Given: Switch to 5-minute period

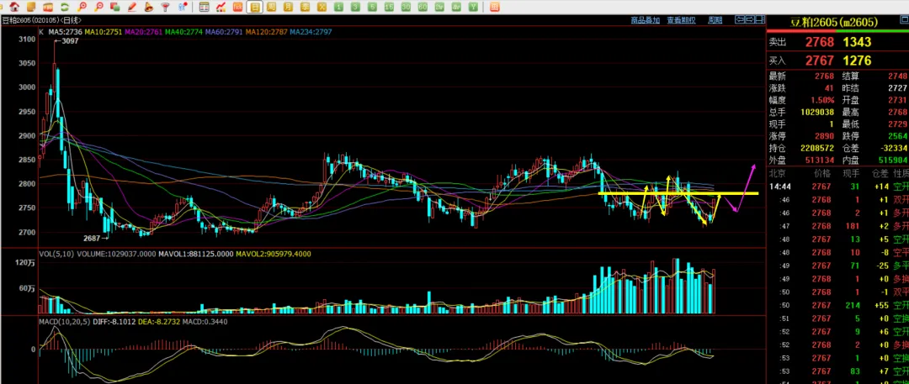Looking at the screenshot, I should point(372,7).
